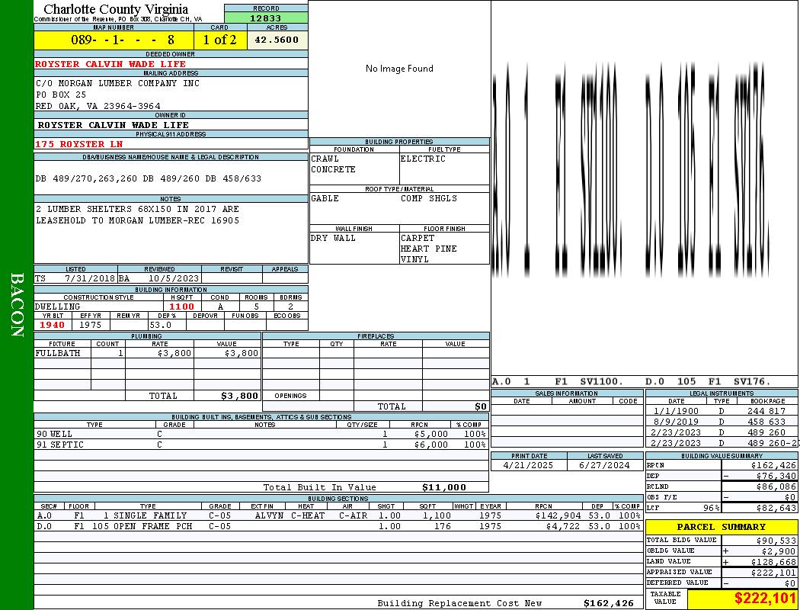This screenshot has height=610, width=800.
Task: Select the listed date 7/31/2018
Action: [x=90, y=279]
